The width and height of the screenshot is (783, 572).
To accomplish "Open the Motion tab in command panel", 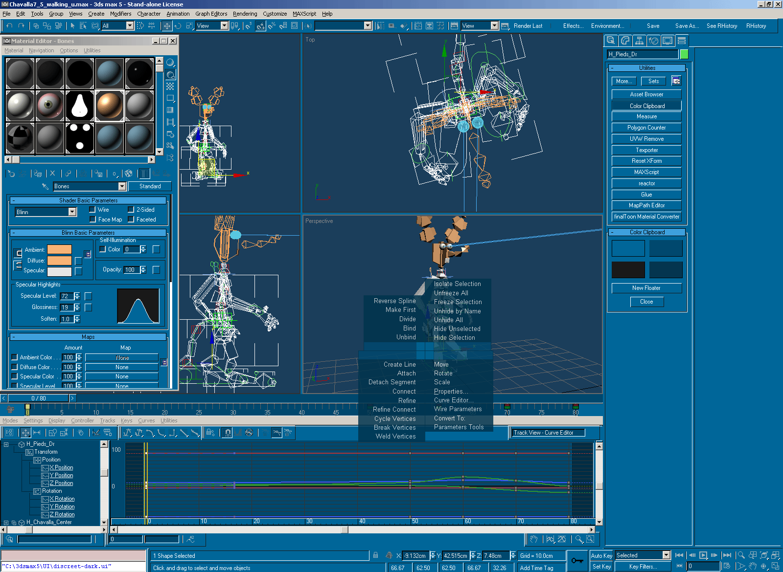I will pos(653,41).
